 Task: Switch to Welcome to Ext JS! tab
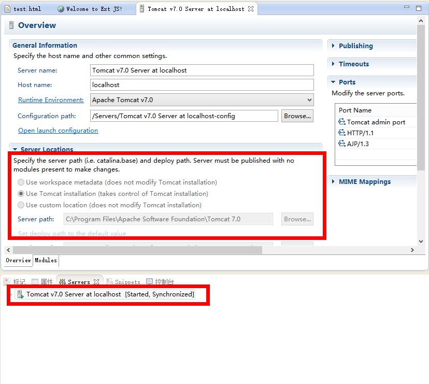click(x=91, y=9)
